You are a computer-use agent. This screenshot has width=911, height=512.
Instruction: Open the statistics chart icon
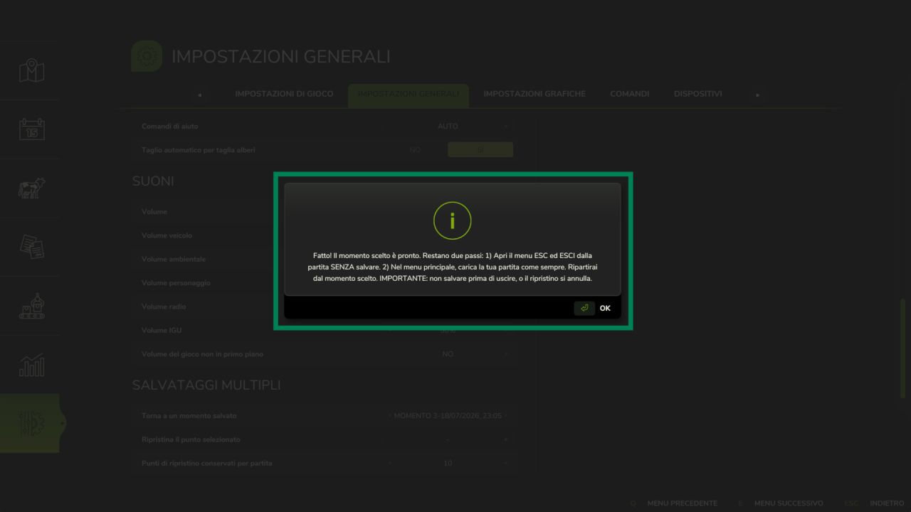31,365
